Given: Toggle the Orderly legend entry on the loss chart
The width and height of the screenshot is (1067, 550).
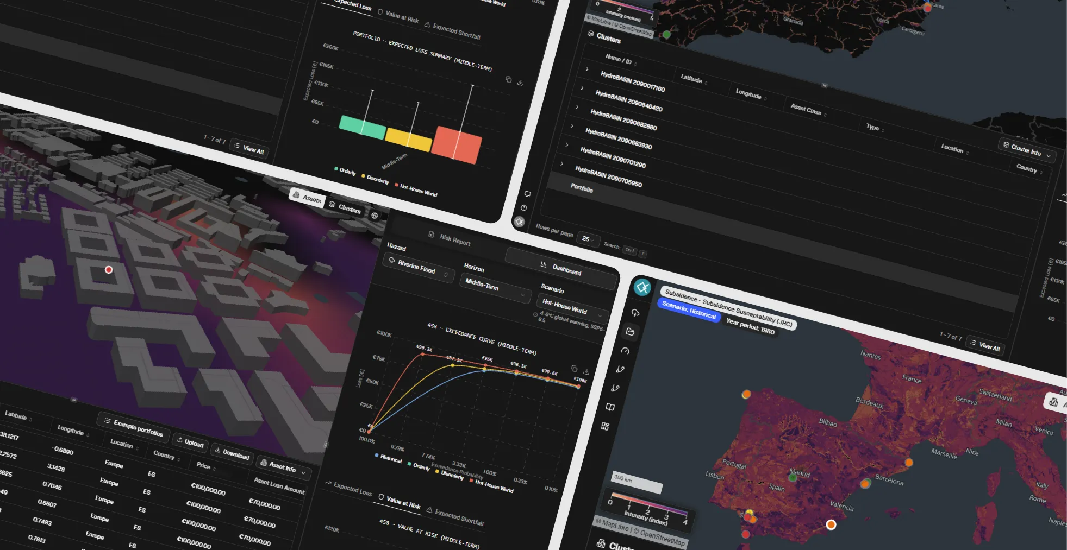Looking at the screenshot, I should click(x=347, y=172).
